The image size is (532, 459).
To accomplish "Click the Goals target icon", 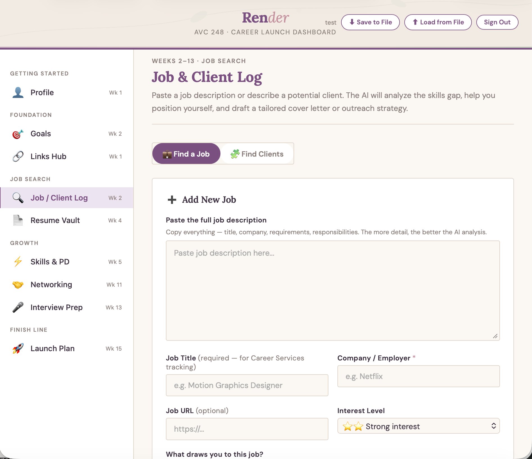I will click(18, 134).
